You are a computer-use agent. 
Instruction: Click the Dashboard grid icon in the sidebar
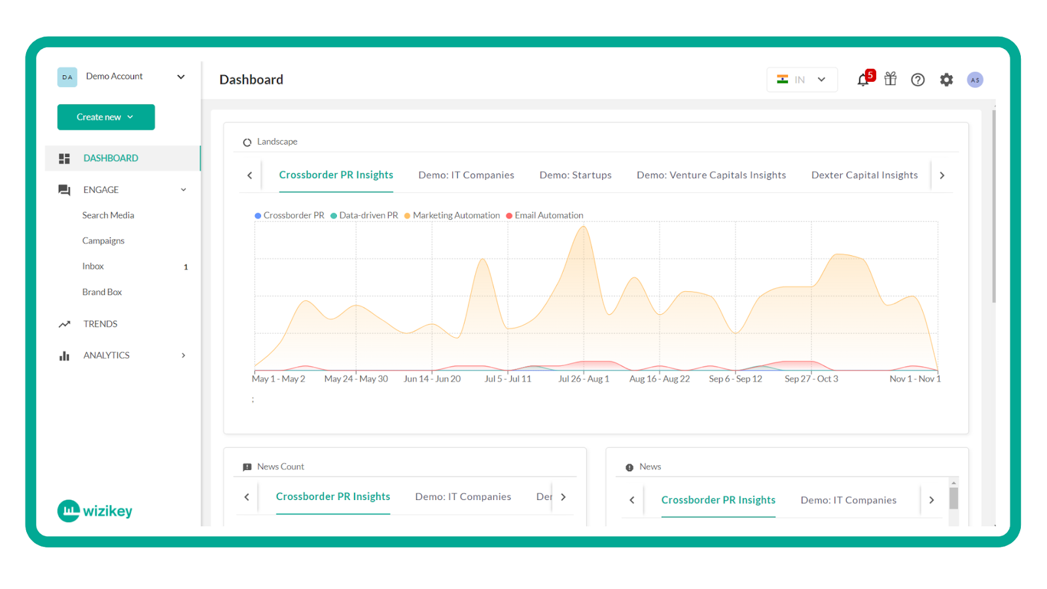(64, 158)
